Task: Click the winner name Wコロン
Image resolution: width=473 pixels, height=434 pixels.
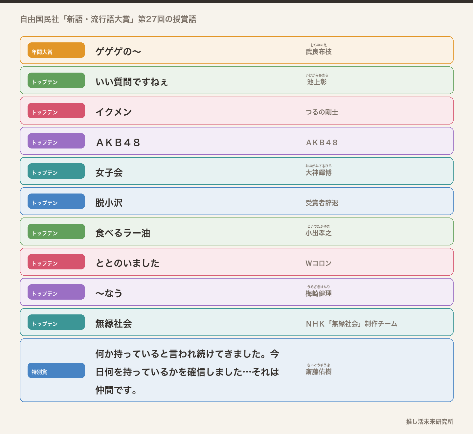Action: coord(318,263)
